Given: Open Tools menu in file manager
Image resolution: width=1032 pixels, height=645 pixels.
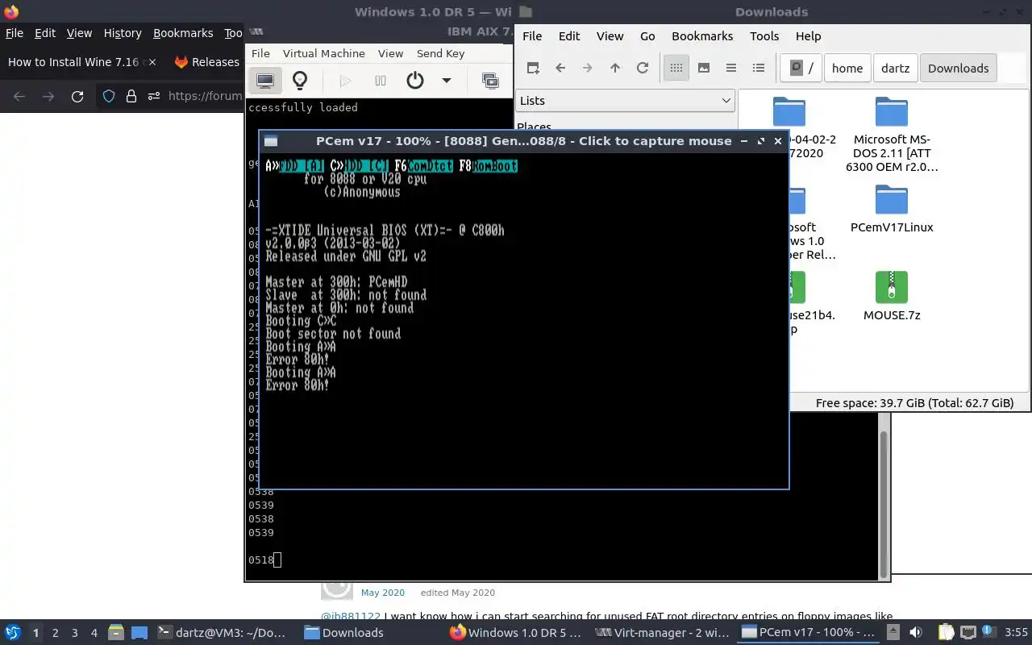Looking at the screenshot, I should pyautogui.click(x=764, y=36).
